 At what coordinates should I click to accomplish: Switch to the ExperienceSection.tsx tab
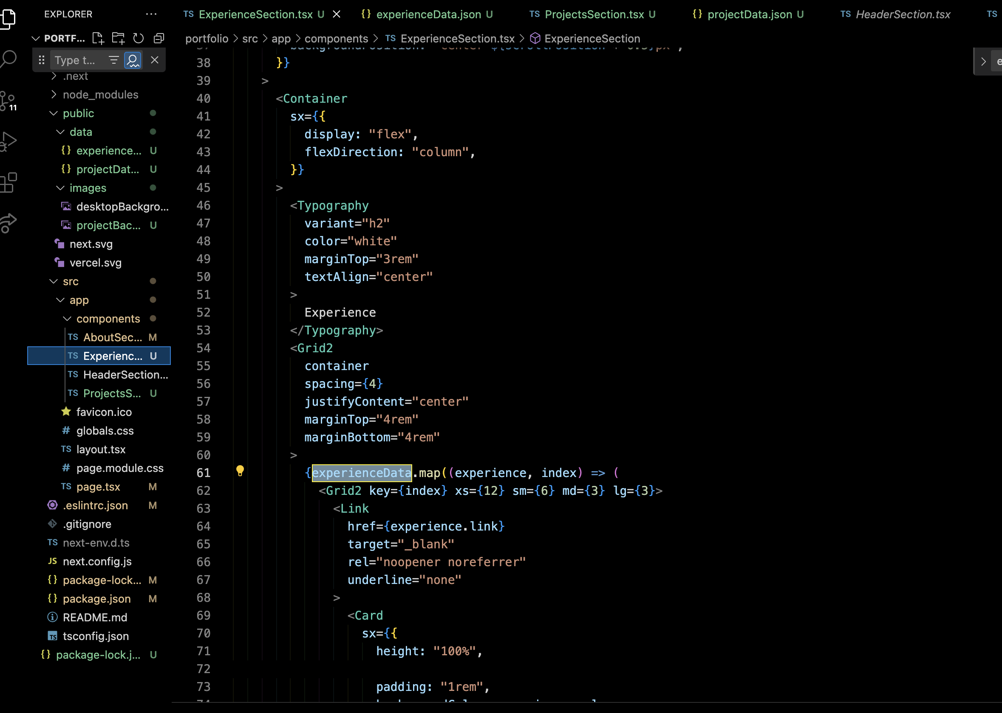pyautogui.click(x=255, y=14)
